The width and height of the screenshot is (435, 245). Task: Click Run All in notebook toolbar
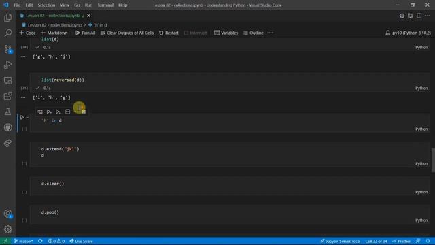[x=85, y=33]
